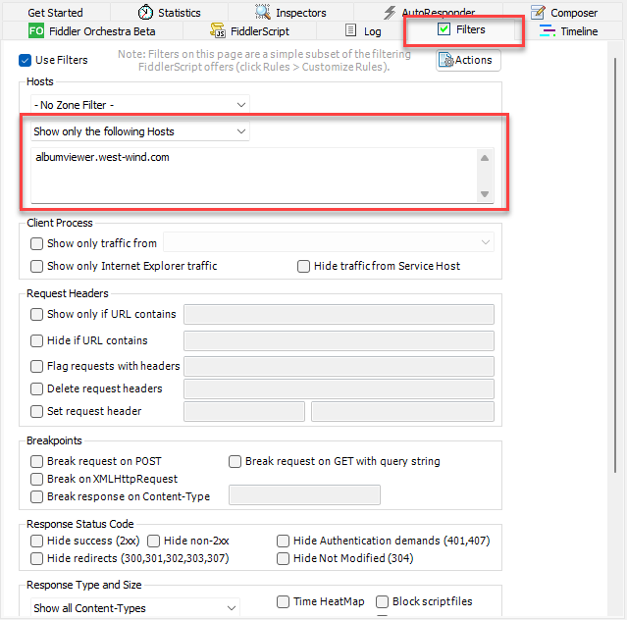Open the No Zone Filter dropdown

tap(140, 105)
